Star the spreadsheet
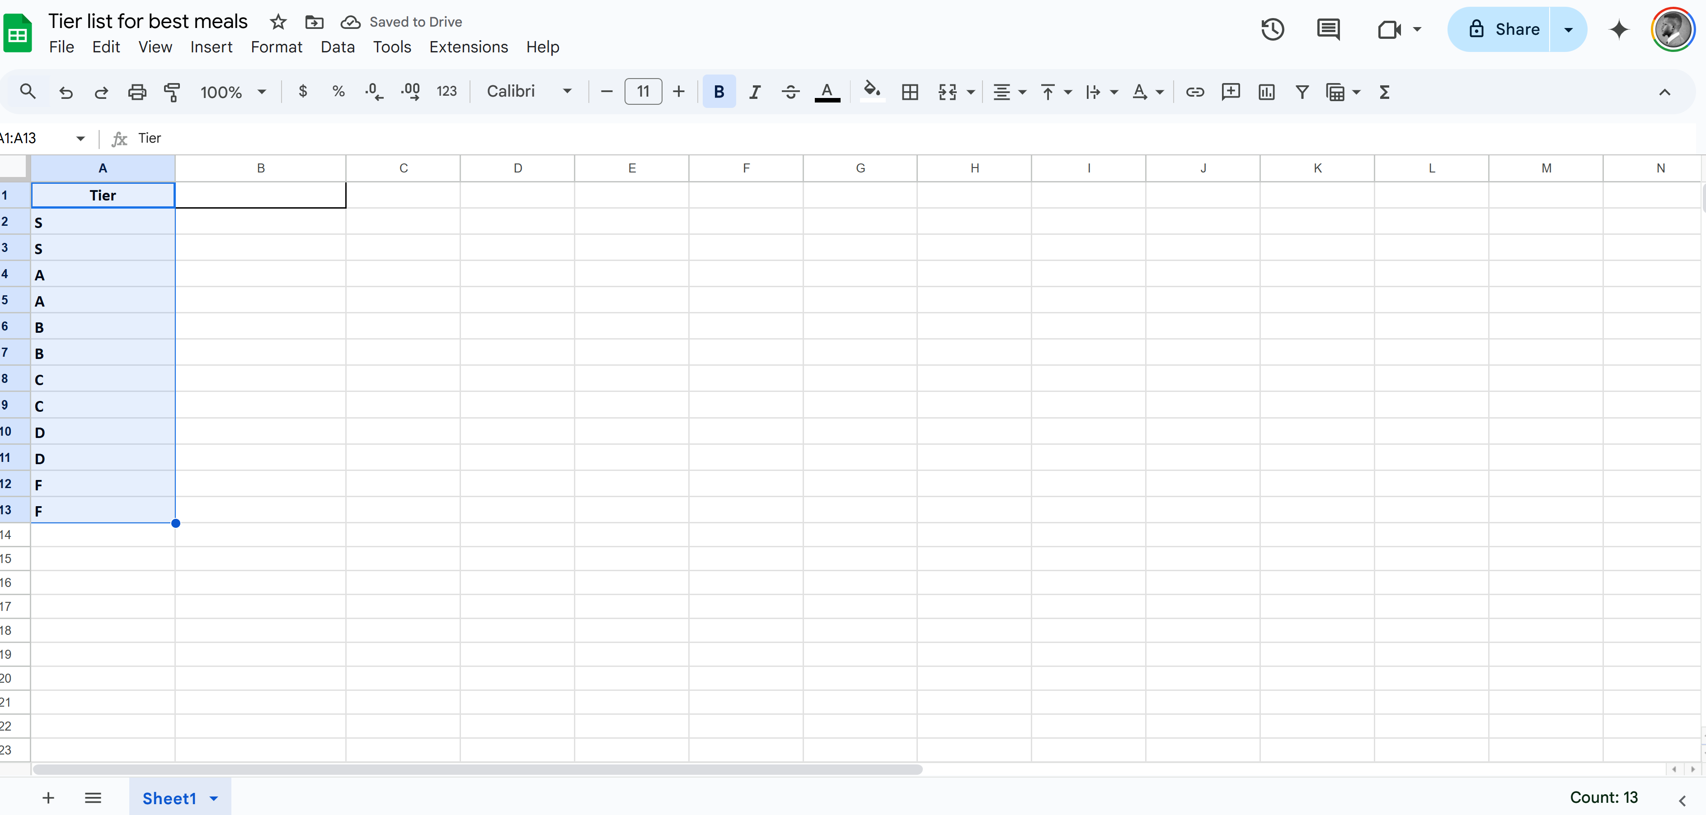 [277, 21]
